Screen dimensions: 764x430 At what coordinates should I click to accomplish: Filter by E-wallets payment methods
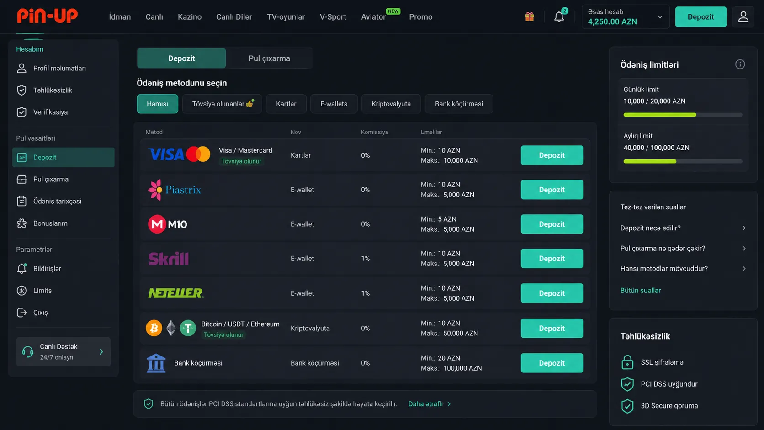click(334, 104)
